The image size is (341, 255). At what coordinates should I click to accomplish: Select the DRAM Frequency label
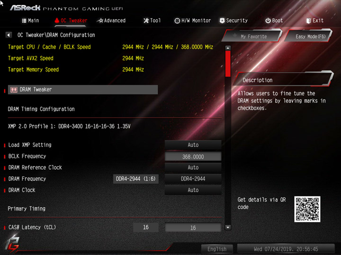(27, 178)
